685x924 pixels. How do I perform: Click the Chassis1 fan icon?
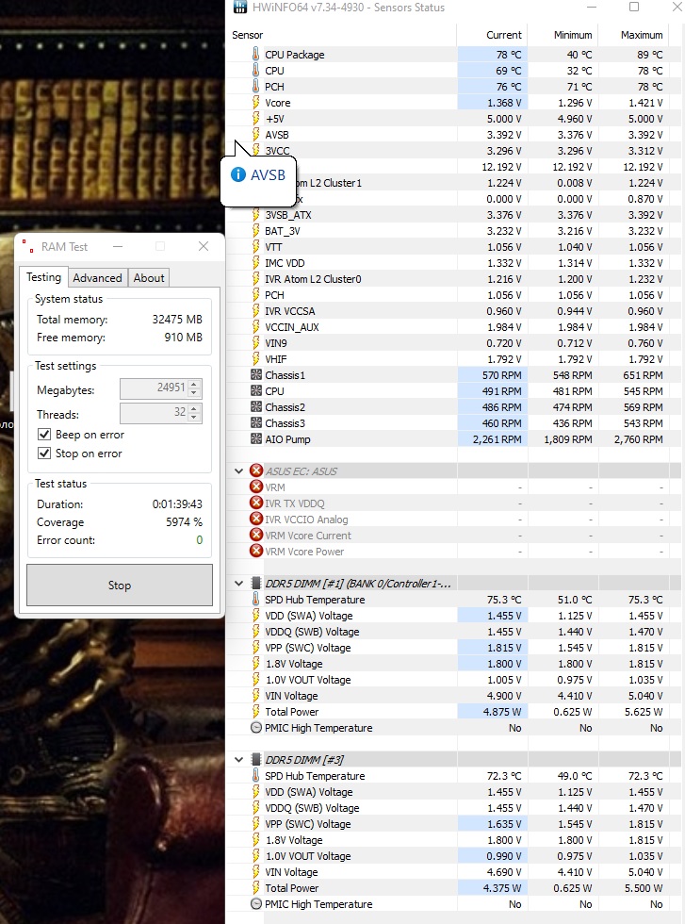[256, 375]
